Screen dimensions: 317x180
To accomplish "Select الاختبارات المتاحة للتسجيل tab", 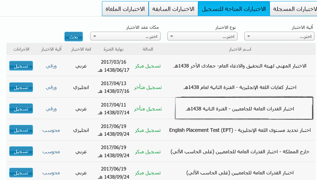I will [x=234, y=9].
